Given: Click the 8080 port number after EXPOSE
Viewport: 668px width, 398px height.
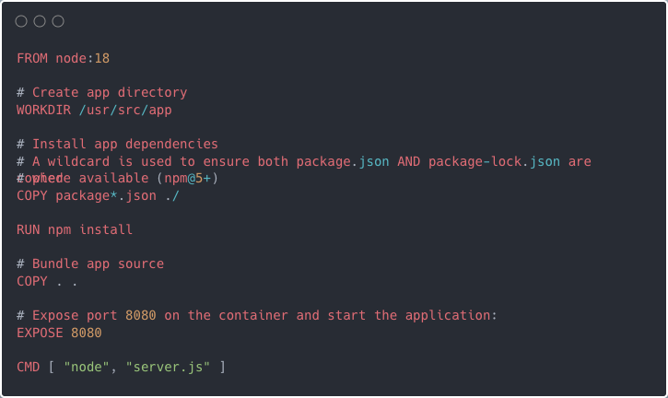Looking at the screenshot, I should [87, 333].
